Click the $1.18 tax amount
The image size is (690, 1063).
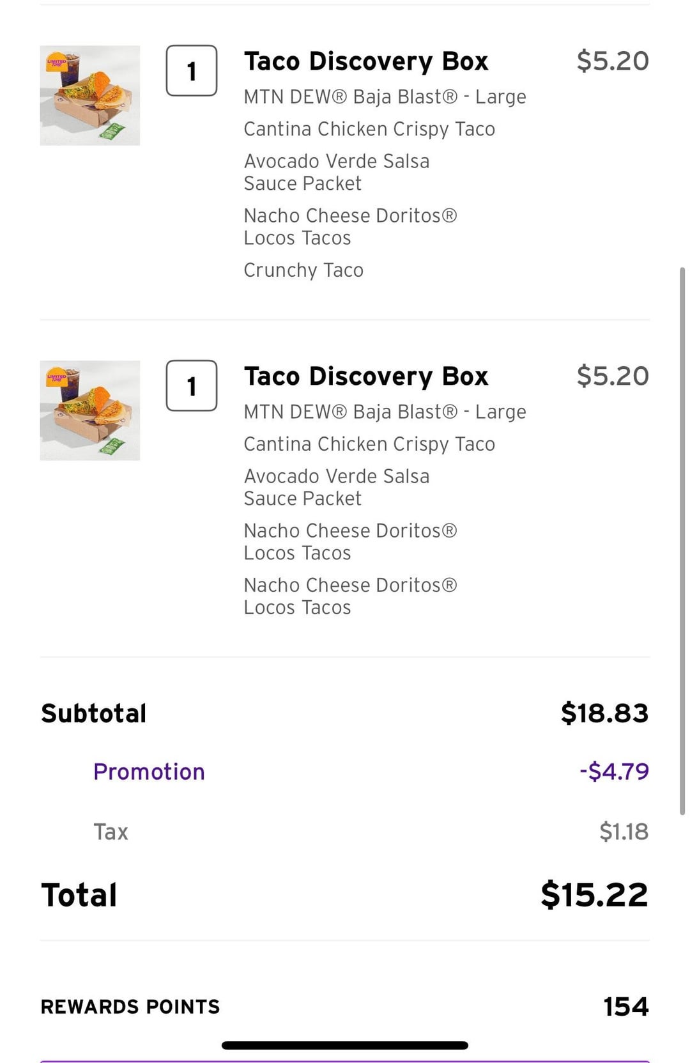(624, 832)
